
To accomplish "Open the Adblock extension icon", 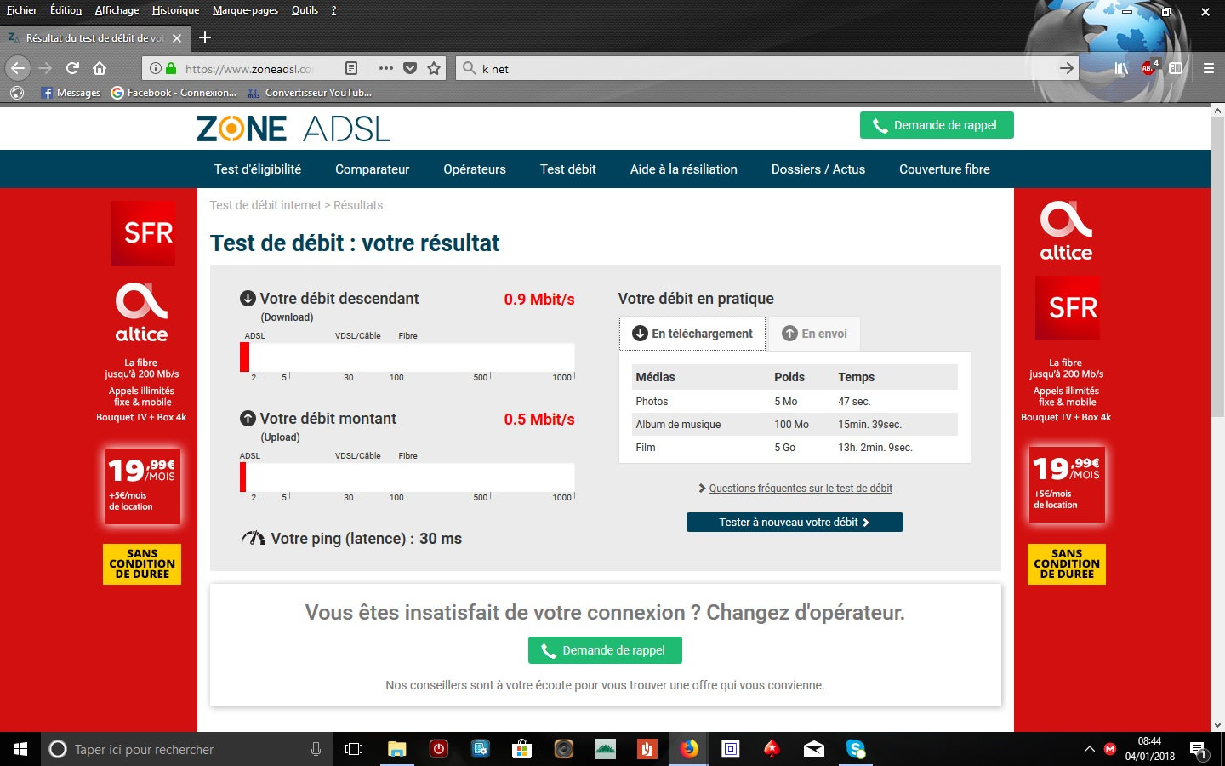I will click(x=1148, y=68).
